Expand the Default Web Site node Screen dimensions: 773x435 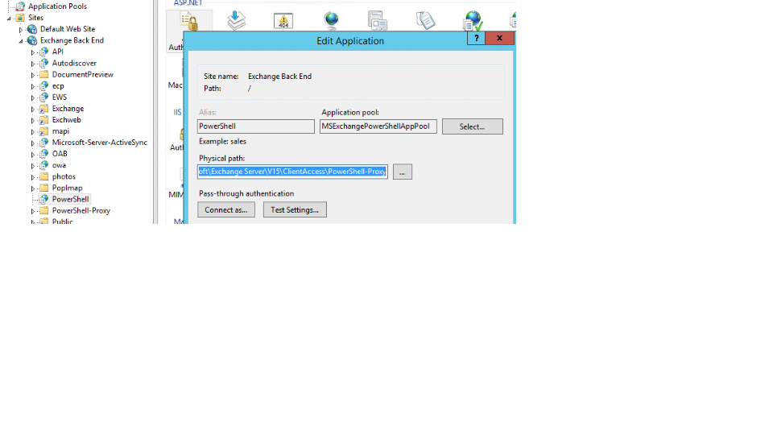tap(22, 29)
